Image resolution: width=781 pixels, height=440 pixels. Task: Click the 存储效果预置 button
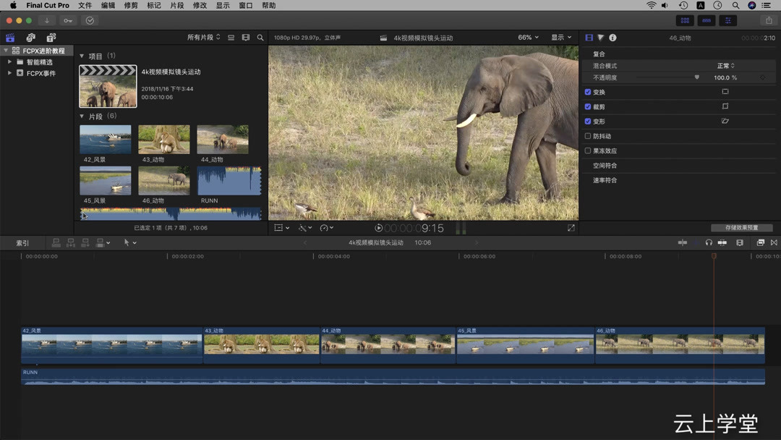[741, 228]
